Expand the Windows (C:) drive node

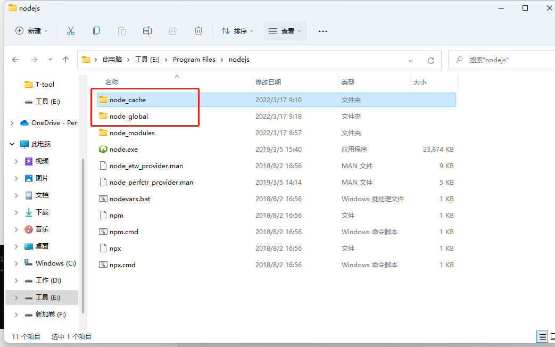(x=16, y=263)
